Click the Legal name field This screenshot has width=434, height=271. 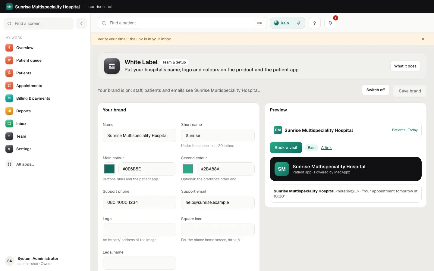[x=140, y=263]
